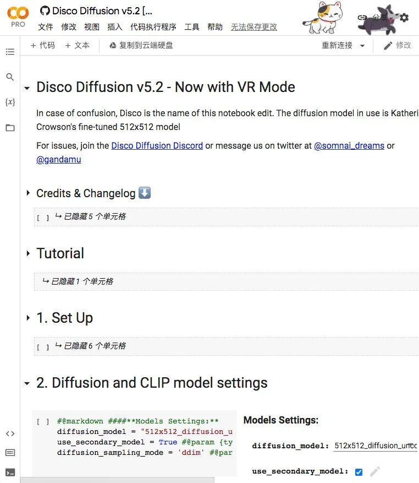Expand the Tutorial section
Viewport: 419px width, 483px height.
tap(28, 253)
